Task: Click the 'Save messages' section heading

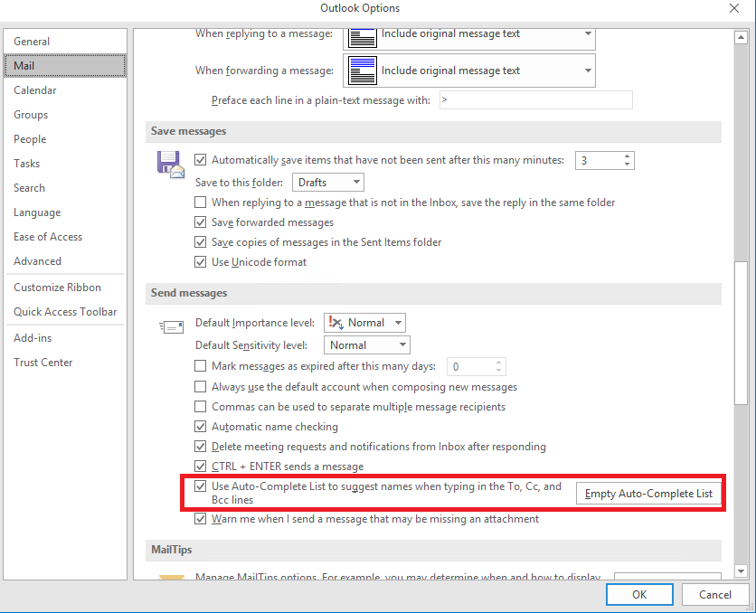Action: pos(188,131)
